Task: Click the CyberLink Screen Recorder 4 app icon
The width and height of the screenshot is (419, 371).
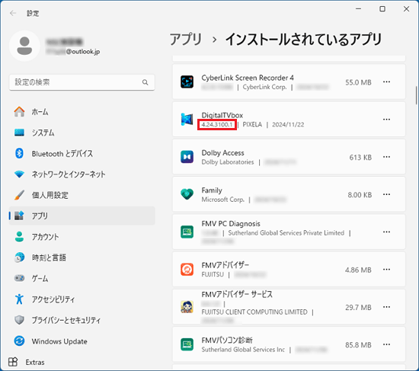Action: tap(187, 82)
